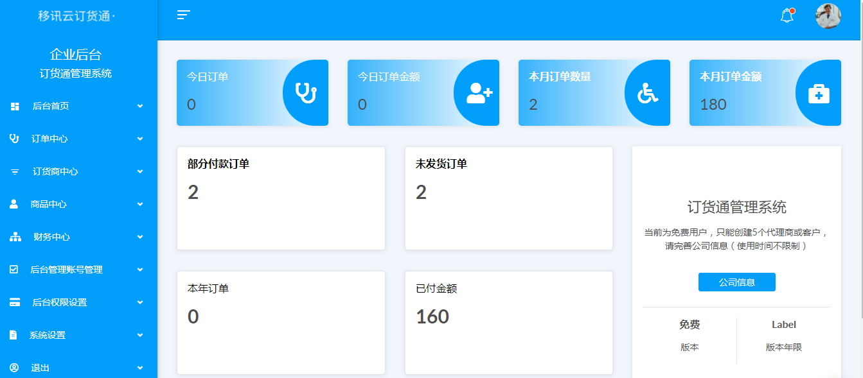Click the 本月订单金额 value 180
The width and height of the screenshot is (863, 378).
(x=713, y=105)
